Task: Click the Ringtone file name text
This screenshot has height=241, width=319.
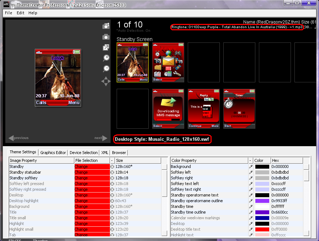Action: click(x=237, y=27)
